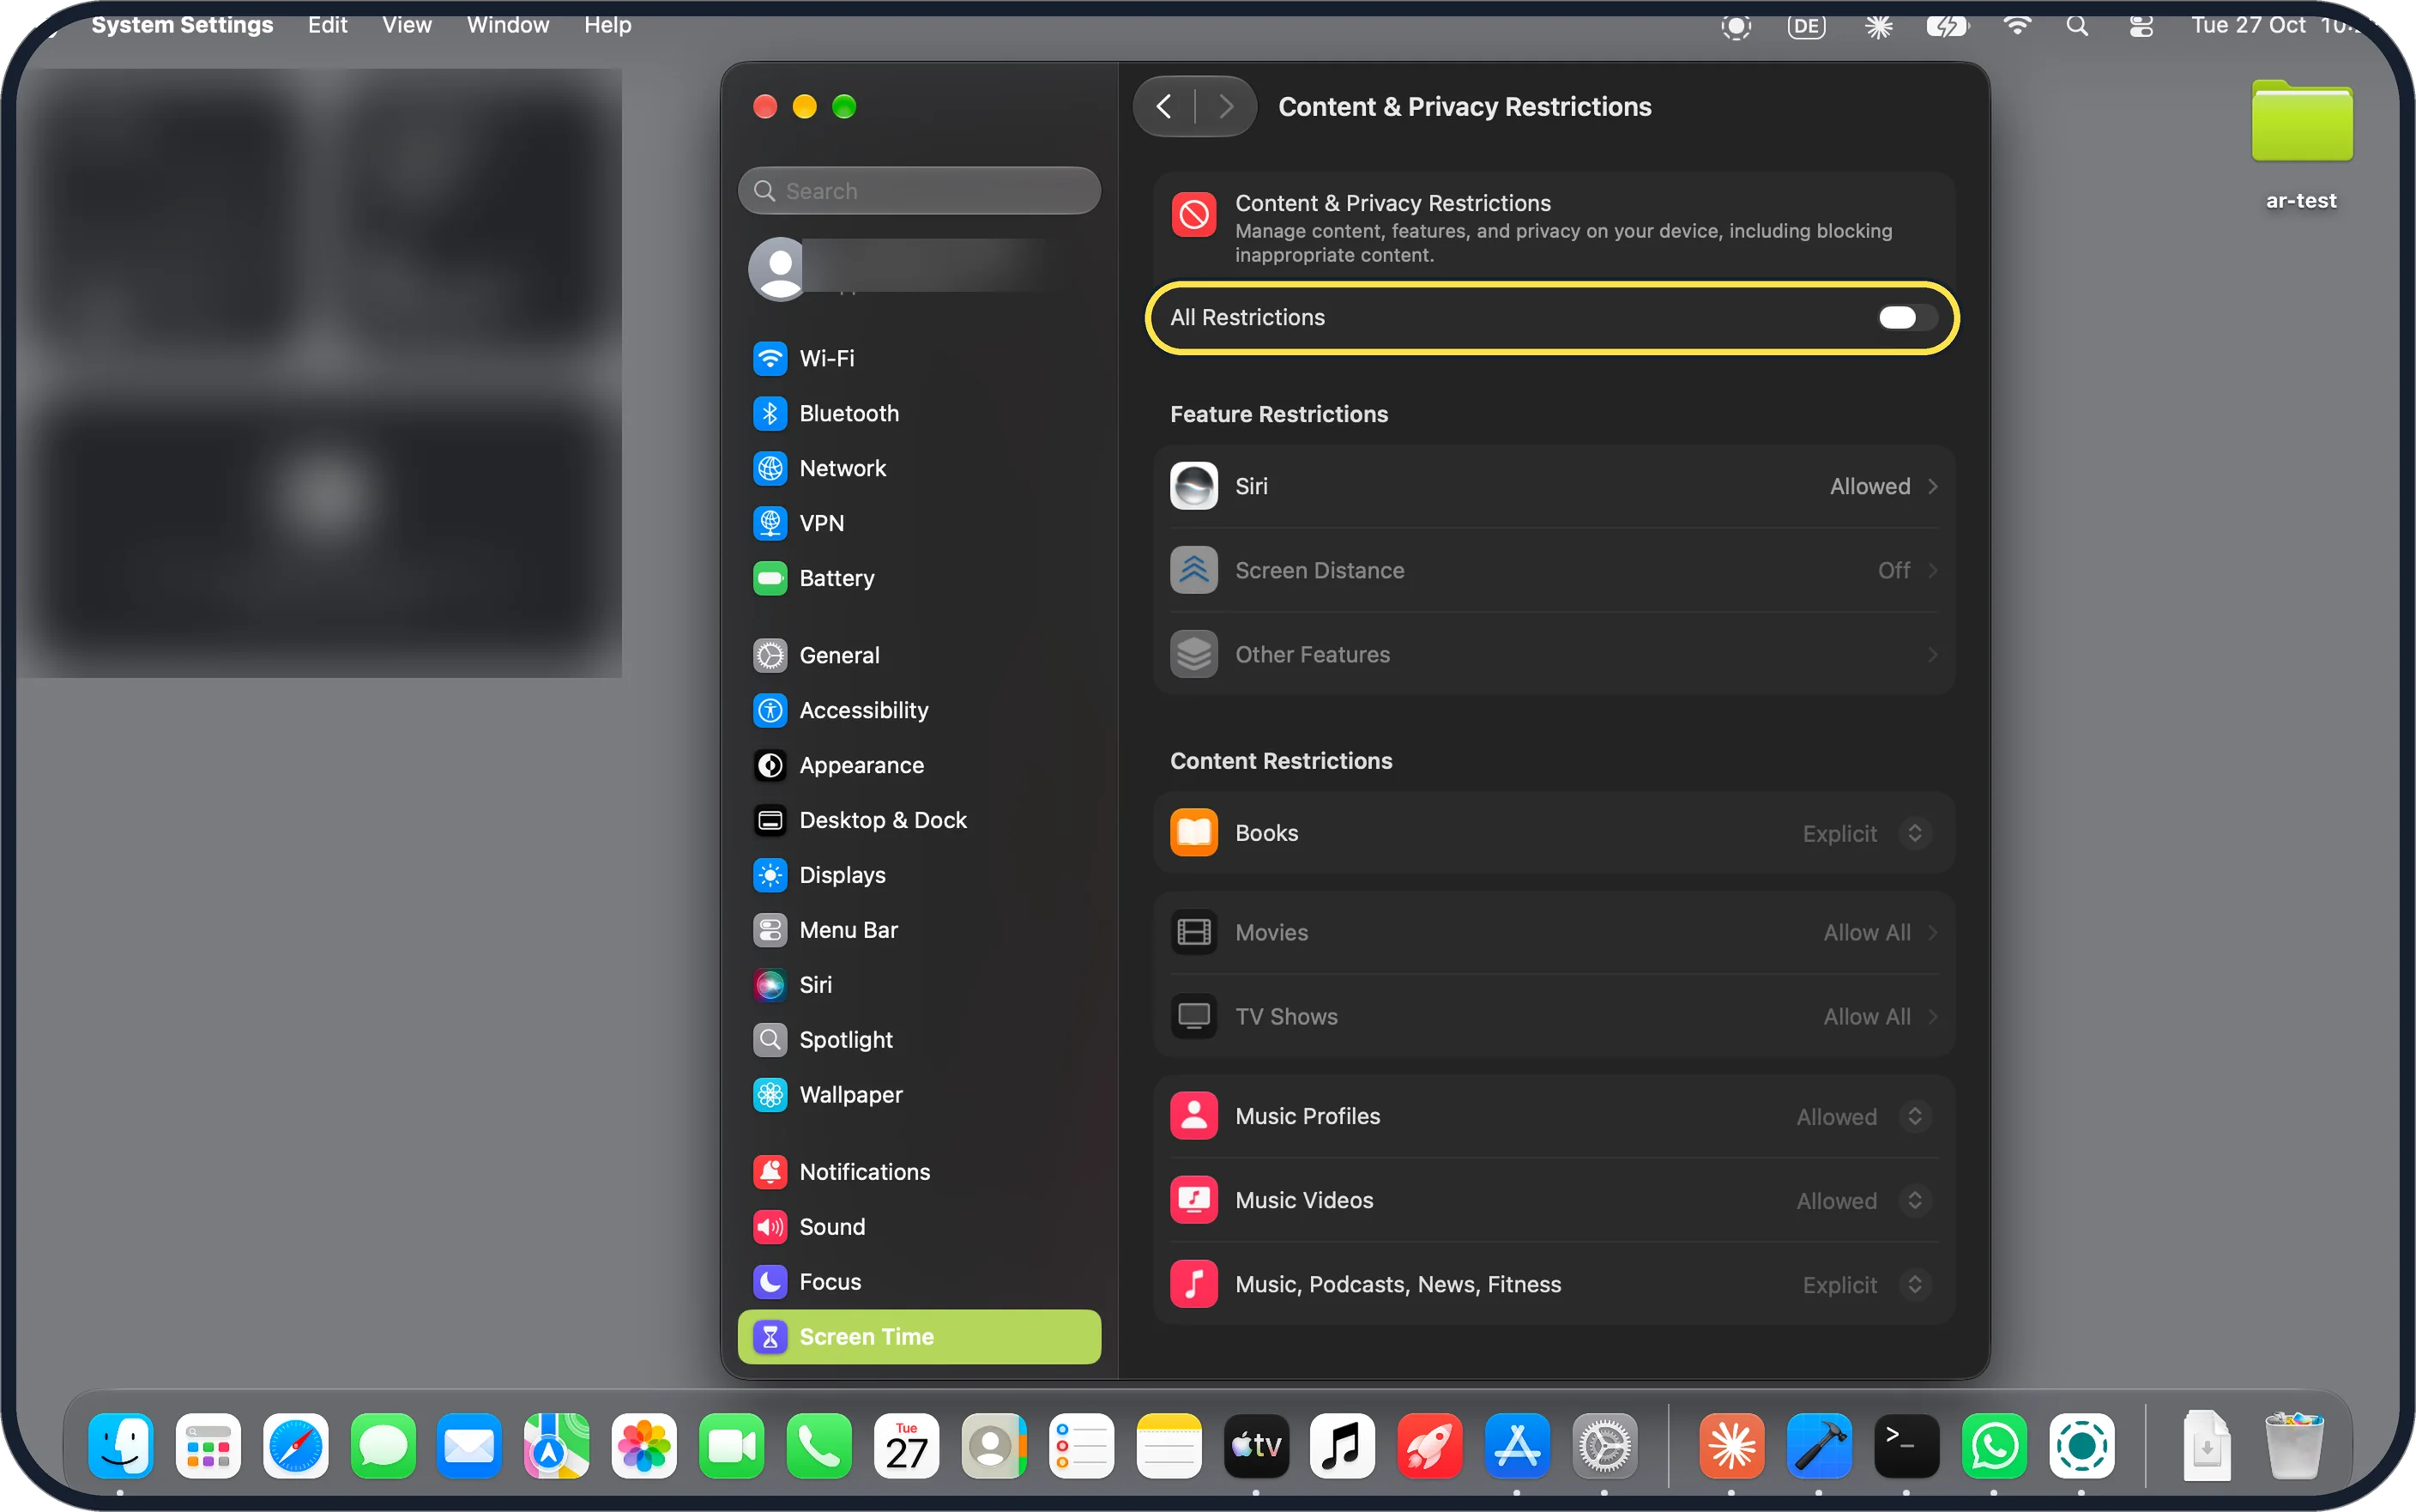
Task: Launch Safari from the Dock
Action: coord(296,1446)
